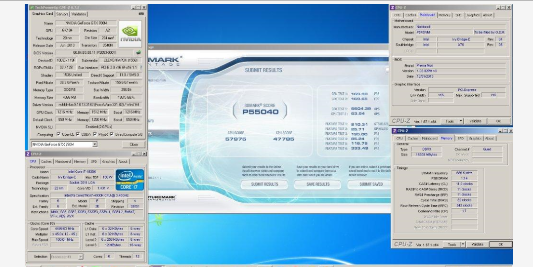The height and width of the screenshot is (267, 533).
Task: Open the Caches tab in bottom-left CPU-Z window
Action: click(x=46, y=162)
